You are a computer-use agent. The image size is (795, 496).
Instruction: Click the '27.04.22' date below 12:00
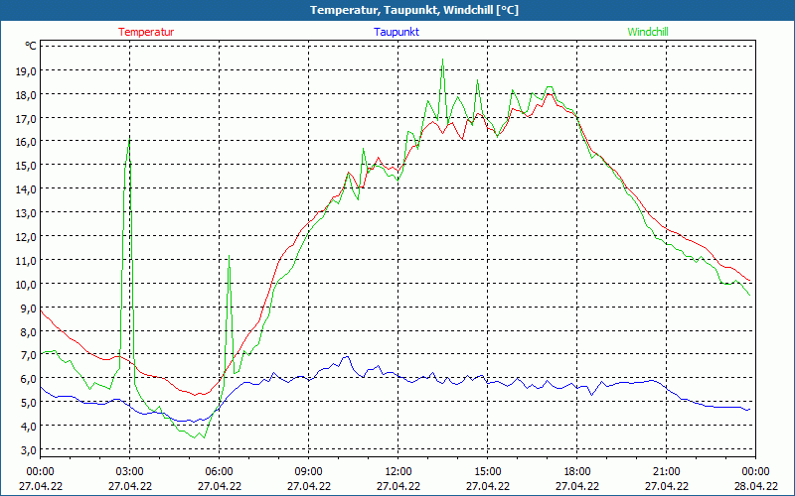point(398,486)
